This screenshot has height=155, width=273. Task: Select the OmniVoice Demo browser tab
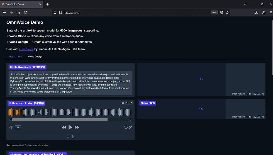[x=22, y=4]
